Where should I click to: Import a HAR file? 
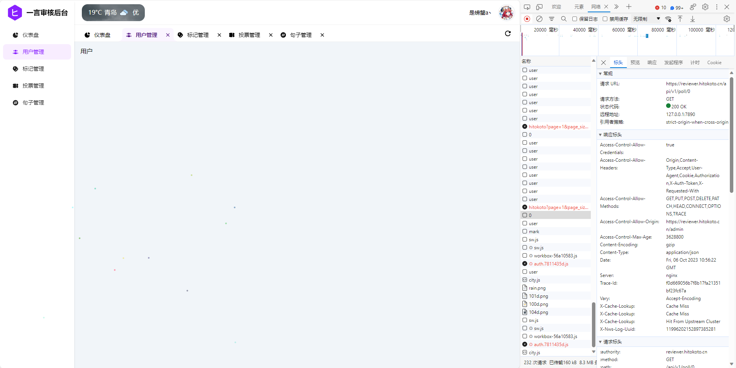680,19
